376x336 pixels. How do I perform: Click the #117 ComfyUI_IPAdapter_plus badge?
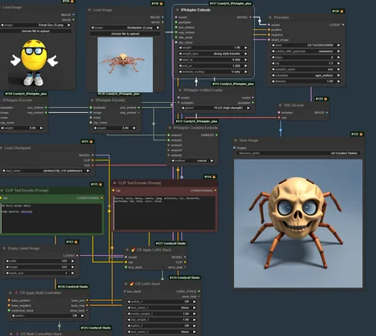231,3
